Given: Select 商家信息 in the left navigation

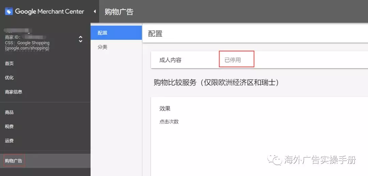Looking at the screenshot, I should [14, 92].
